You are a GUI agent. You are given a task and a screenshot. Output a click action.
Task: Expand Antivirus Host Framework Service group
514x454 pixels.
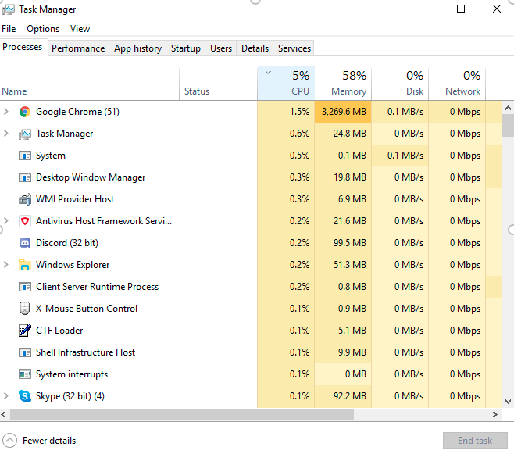[6, 221]
